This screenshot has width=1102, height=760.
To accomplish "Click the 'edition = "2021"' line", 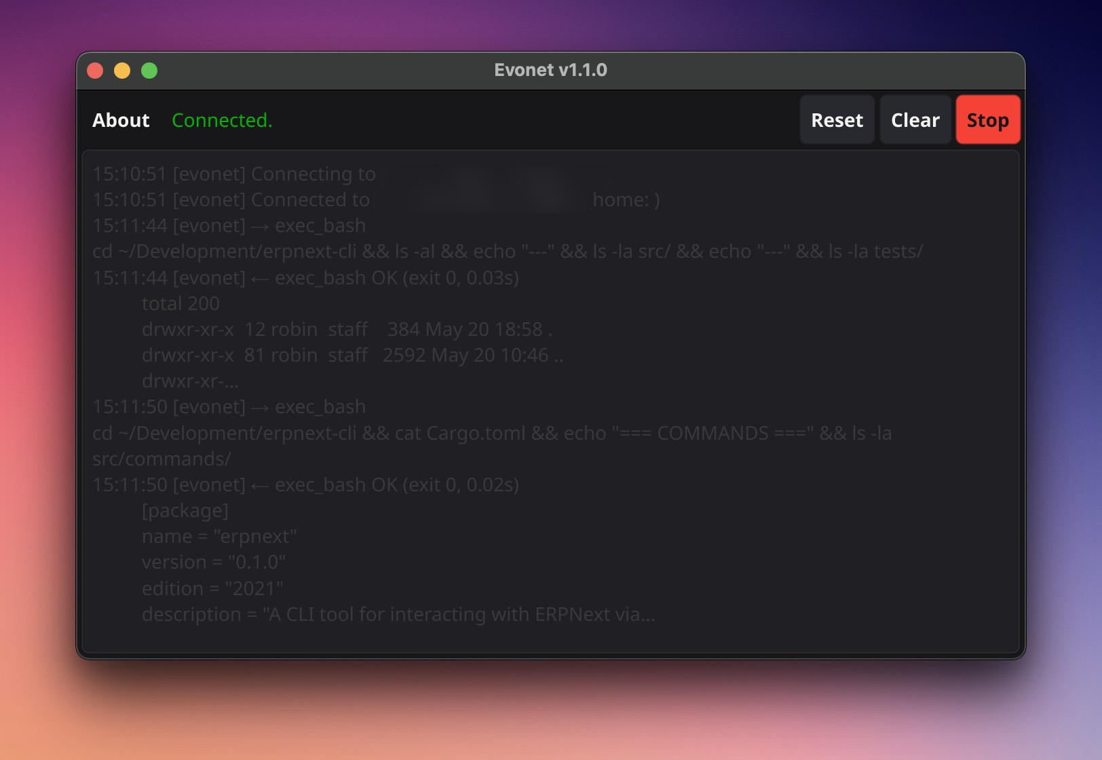I will (x=212, y=589).
